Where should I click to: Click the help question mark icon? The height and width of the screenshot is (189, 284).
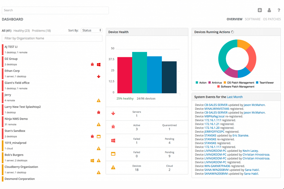tap(279, 10)
